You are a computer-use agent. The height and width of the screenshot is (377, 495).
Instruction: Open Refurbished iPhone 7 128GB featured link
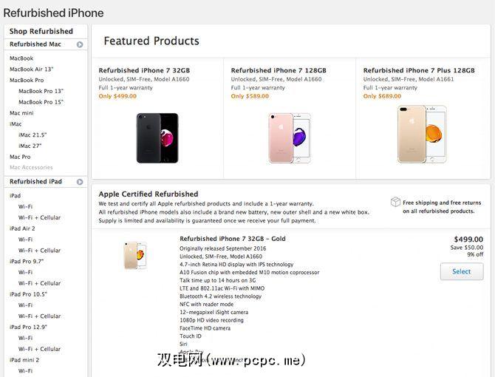(x=279, y=71)
